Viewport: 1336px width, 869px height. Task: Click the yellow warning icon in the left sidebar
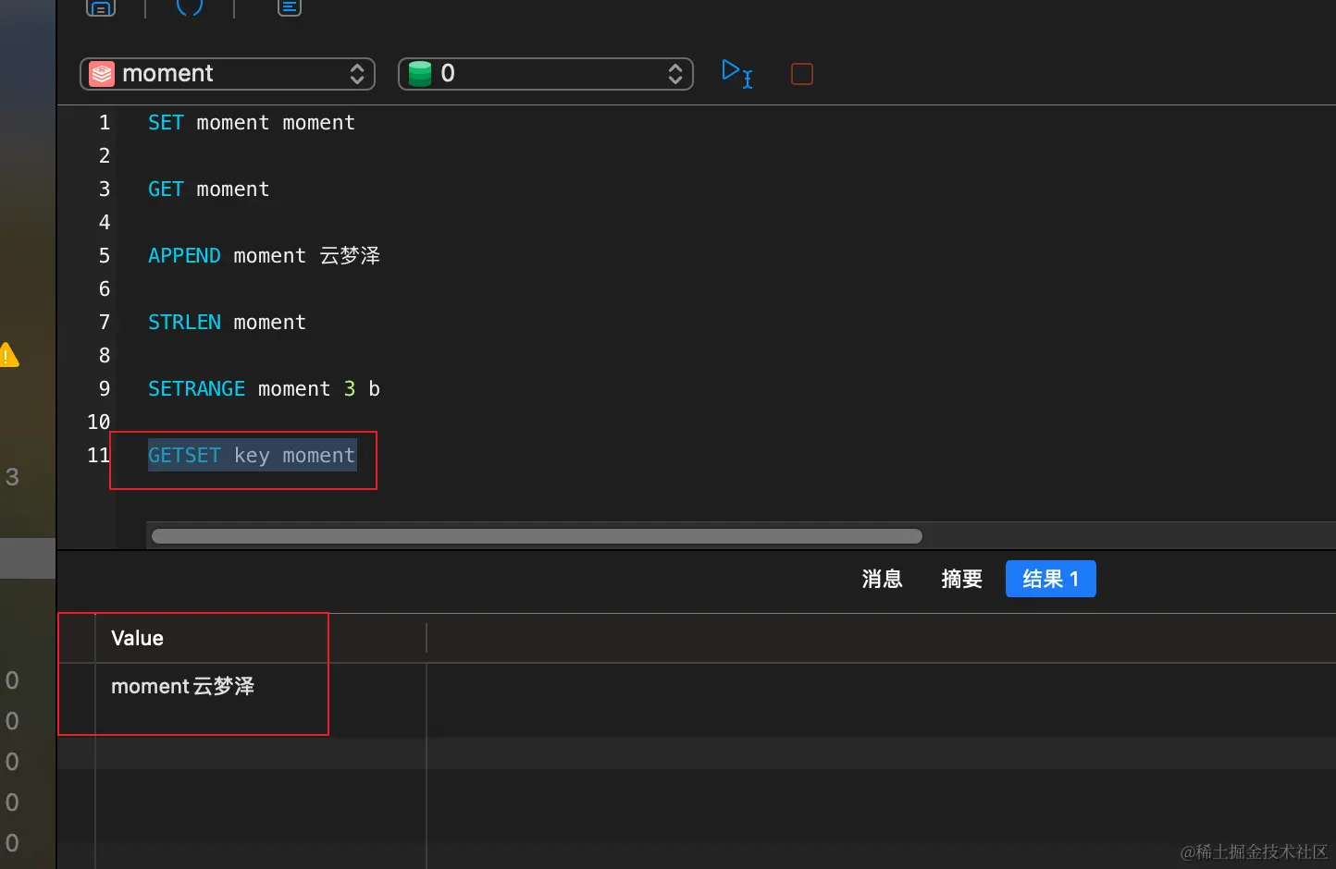click(8, 355)
